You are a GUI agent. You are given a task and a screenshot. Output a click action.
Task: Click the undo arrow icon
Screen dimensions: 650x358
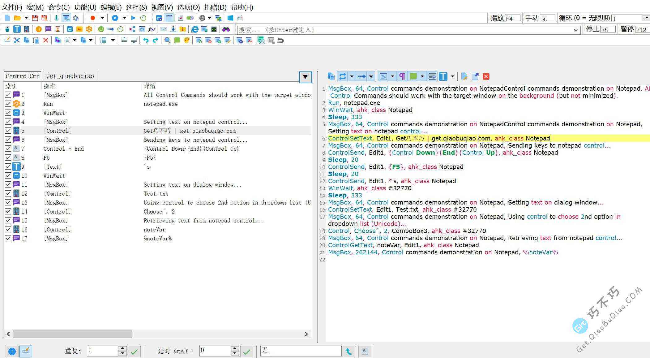pos(146,40)
